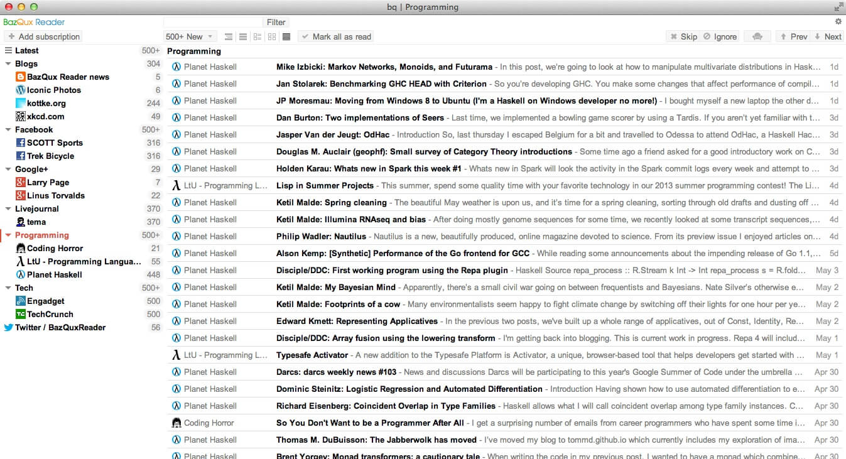The height and width of the screenshot is (459, 846).
Task: Open 'Holden Karau: Whats new in Spark' article
Action: pyautogui.click(x=369, y=168)
